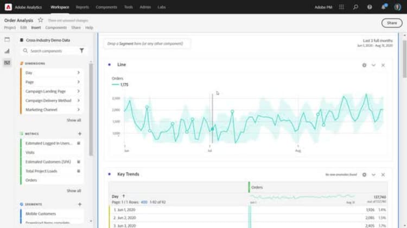
Task: Open the help question mark icon
Action: click(370, 7)
